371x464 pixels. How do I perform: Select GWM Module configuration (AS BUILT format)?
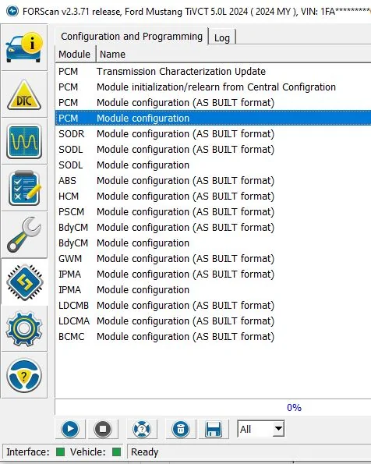213,259
